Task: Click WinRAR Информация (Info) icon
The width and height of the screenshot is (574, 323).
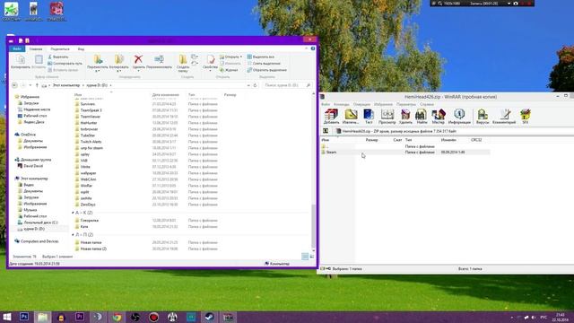Action: (x=459, y=117)
